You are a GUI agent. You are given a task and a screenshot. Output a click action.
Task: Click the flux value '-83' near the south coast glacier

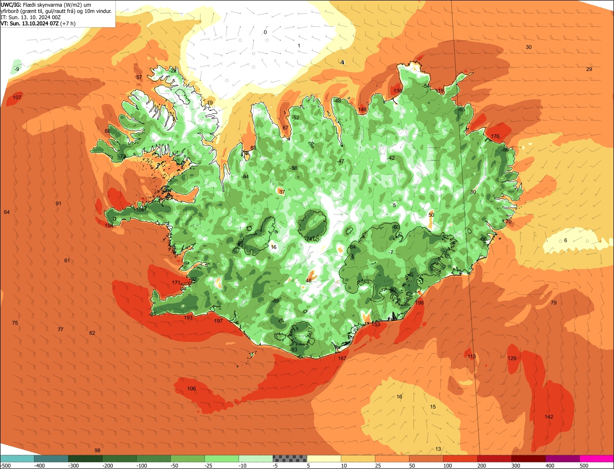pos(294,350)
